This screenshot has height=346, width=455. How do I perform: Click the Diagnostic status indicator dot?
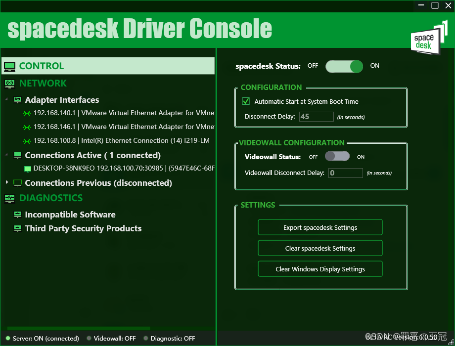[146, 338]
